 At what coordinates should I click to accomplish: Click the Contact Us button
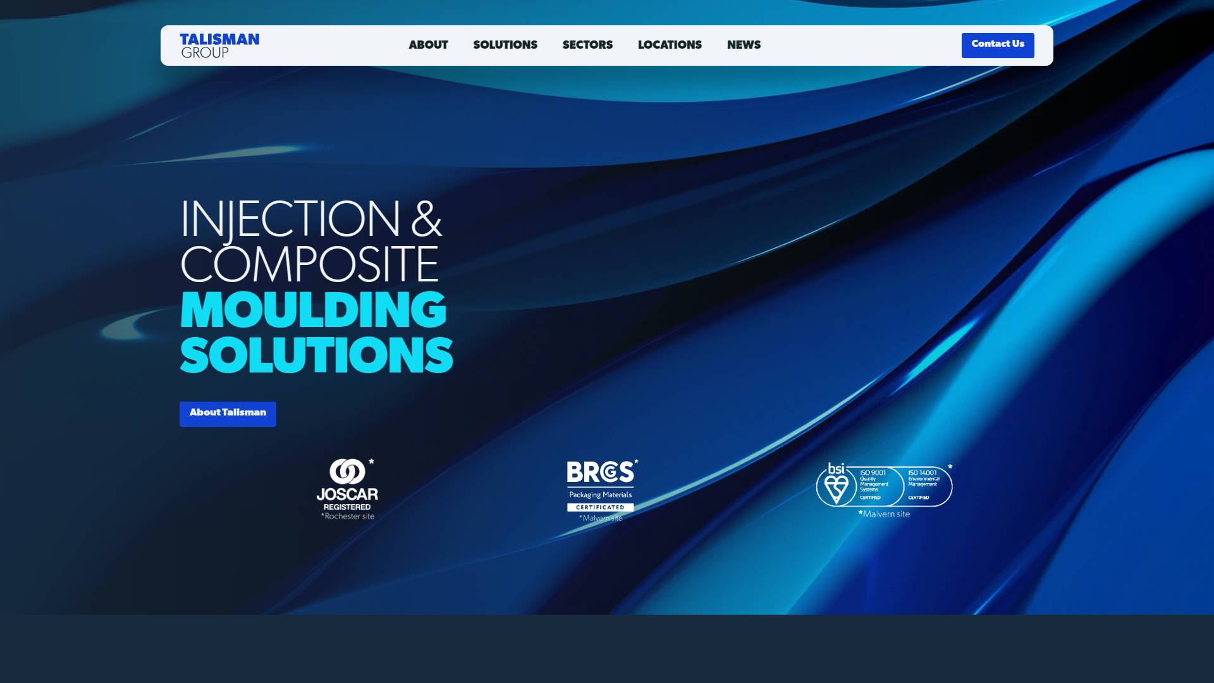click(x=998, y=45)
